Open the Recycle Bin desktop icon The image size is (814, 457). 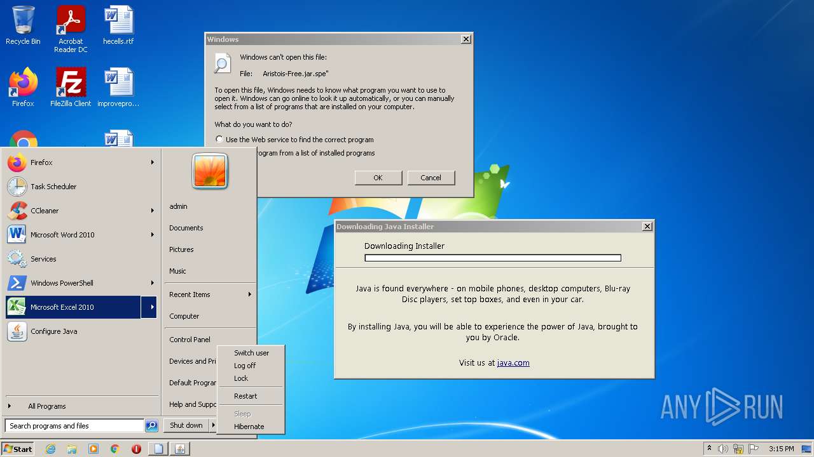point(23,25)
